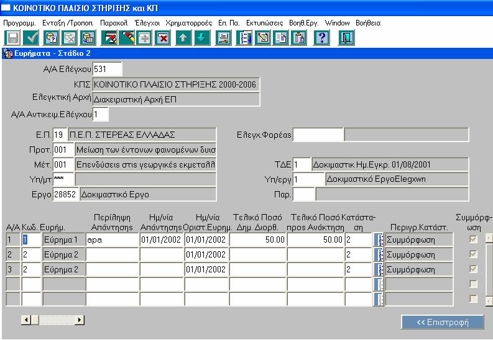Click the Exit door icon
Image resolution: width=493 pixels, height=340 pixels.
click(346, 38)
